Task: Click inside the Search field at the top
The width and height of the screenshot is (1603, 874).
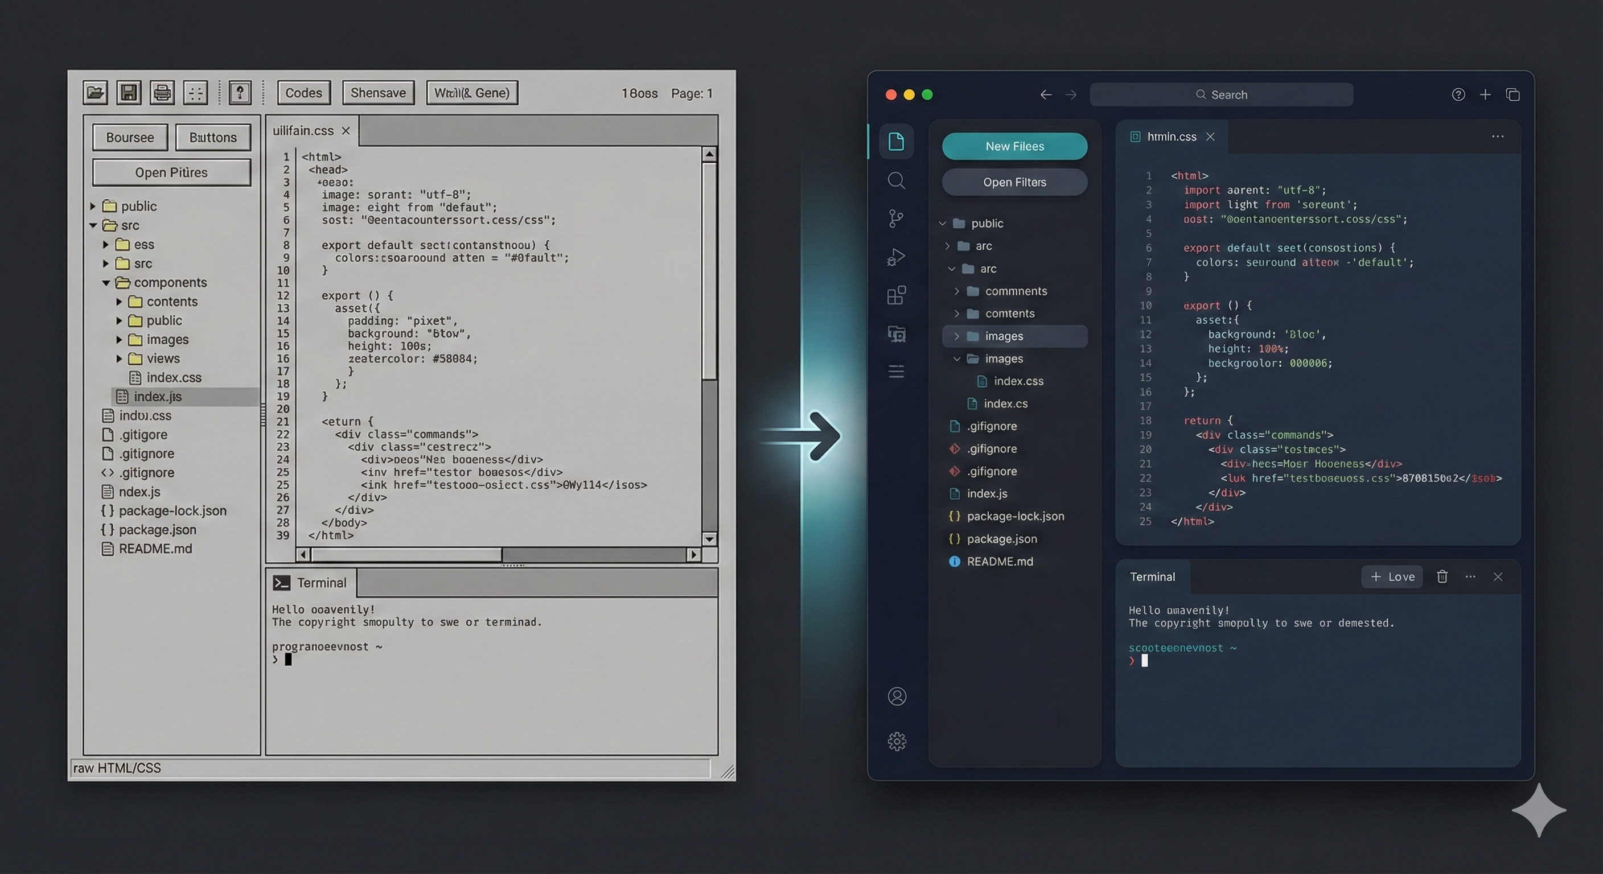Action: (1221, 94)
